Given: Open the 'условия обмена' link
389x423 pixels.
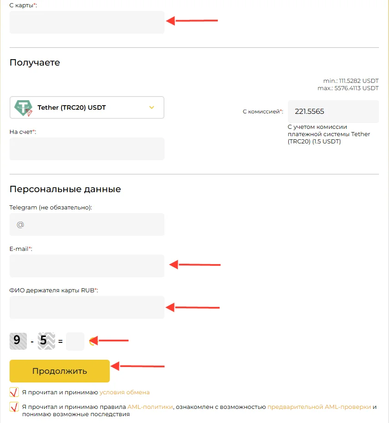Looking at the screenshot, I should [x=124, y=392].
